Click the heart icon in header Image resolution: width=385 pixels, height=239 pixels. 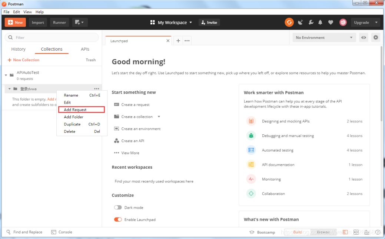coord(331,22)
